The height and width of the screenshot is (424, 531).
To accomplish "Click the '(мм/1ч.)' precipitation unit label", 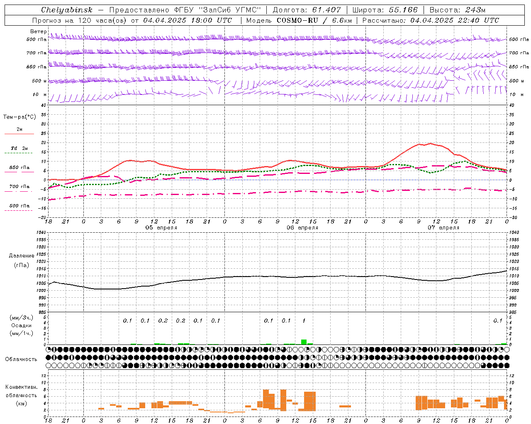I will click(x=21, y=333).
